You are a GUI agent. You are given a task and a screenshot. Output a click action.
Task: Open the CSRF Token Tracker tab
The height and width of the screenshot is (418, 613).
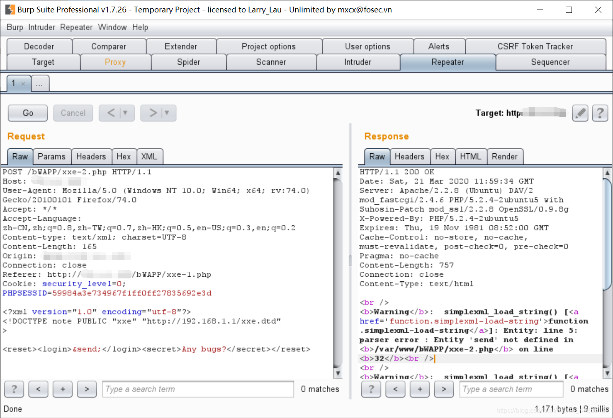[x=535, y=46]
